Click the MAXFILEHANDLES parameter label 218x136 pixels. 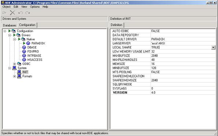pyautogui.click(x=125, y=60)
